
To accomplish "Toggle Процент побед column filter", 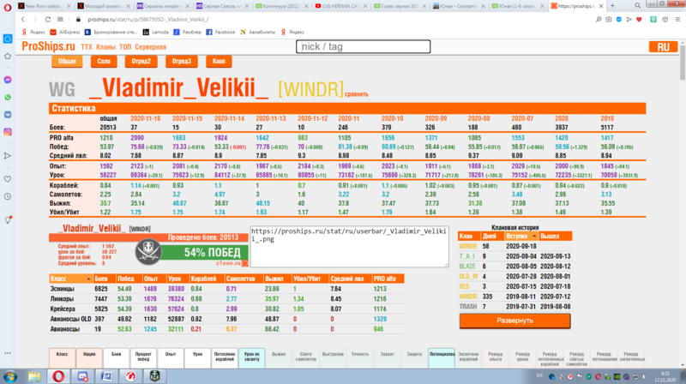I will point(143,357).
